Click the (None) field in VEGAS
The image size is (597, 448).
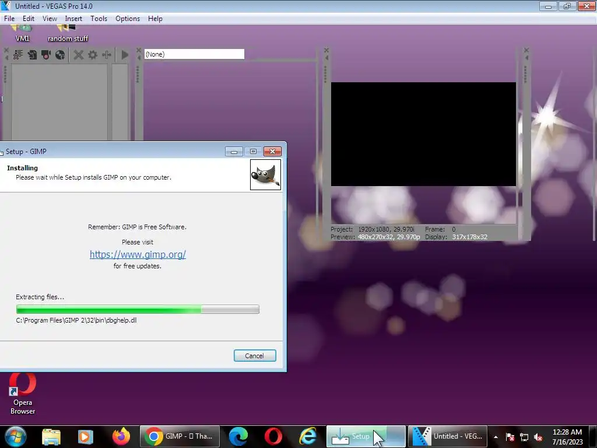click(194, 54)
